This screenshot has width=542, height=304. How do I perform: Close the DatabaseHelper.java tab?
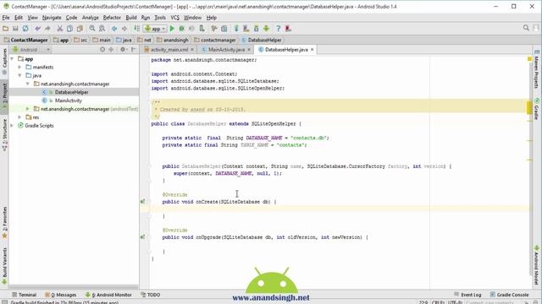(312, 50)
